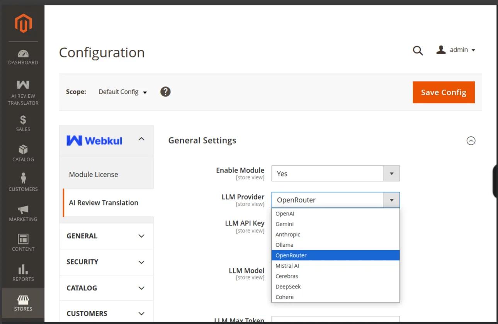Expand the GENERAL config section
Screen dimensions: 498x324
point(106,236)
